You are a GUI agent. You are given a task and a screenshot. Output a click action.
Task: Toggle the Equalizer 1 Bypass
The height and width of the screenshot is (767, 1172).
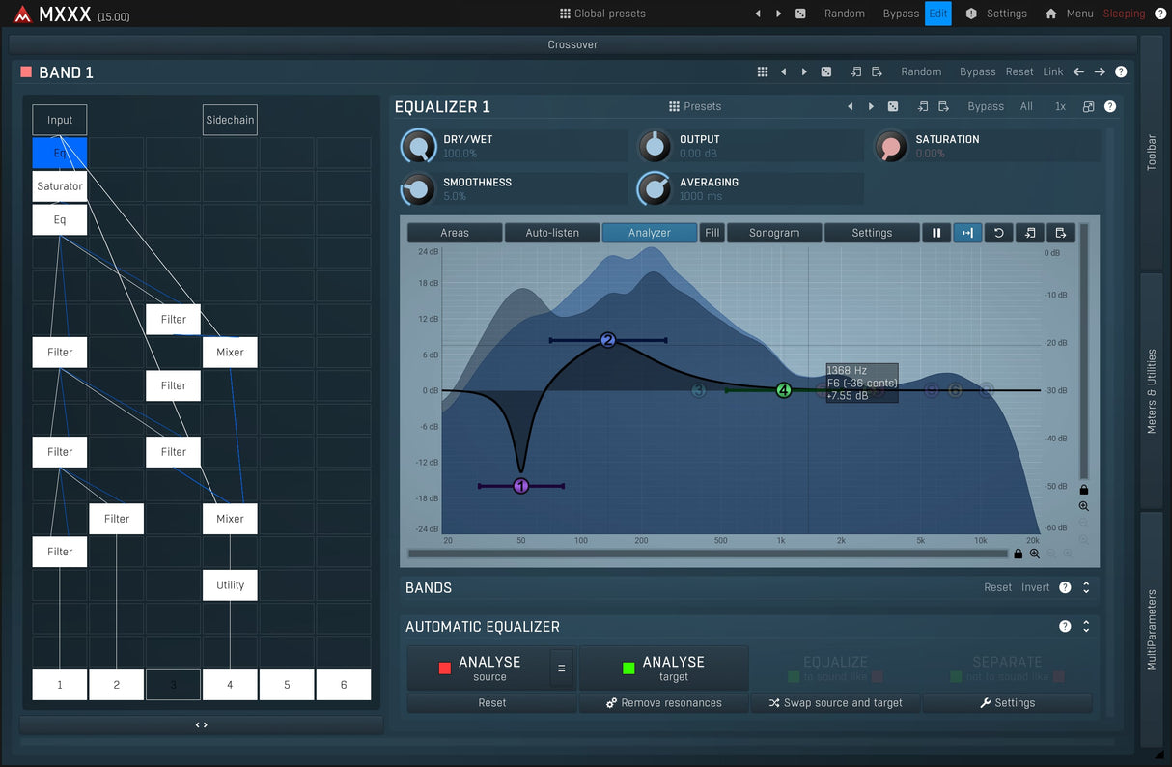pos(986,106)
